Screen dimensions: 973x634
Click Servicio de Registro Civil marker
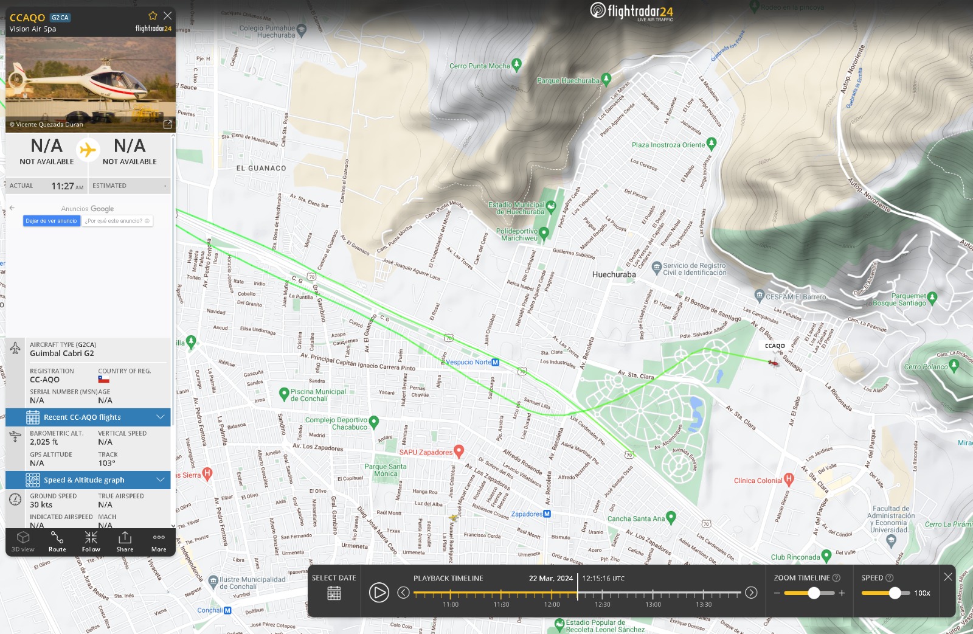(656, 268)
